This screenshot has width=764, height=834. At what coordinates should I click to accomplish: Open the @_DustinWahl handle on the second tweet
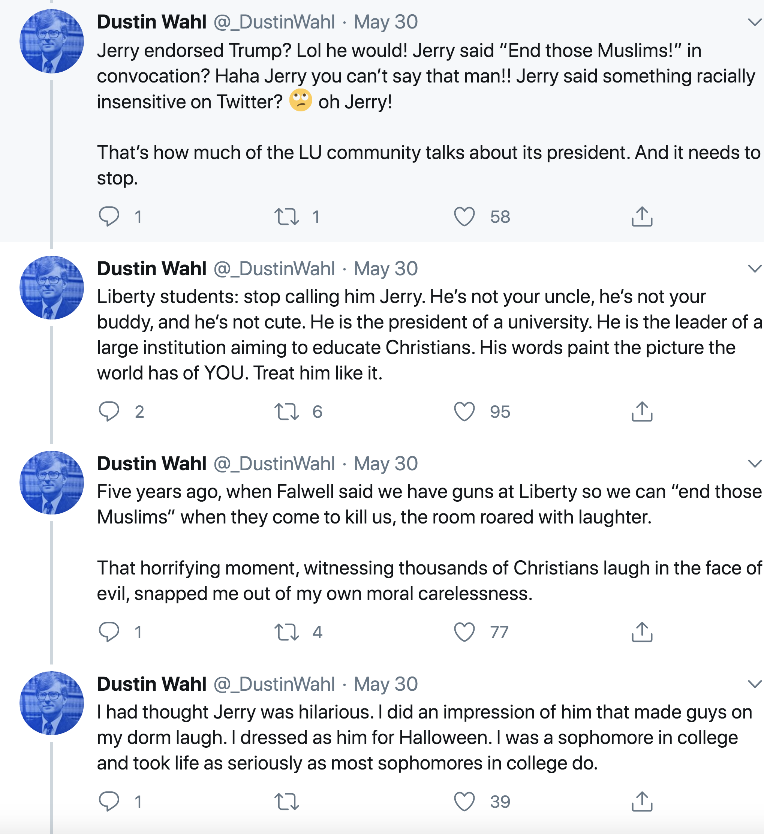pyautogui.click(x=274, y=268)
